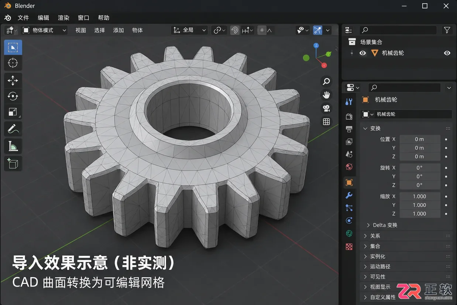Open the 文件 menu

[23, 18]
